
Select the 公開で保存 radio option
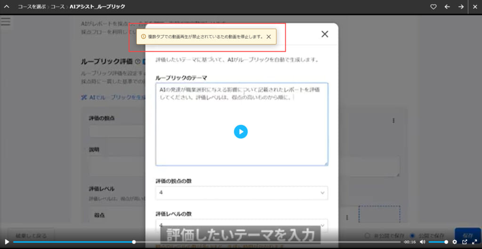pyautogui.click(x=412, y=235)
